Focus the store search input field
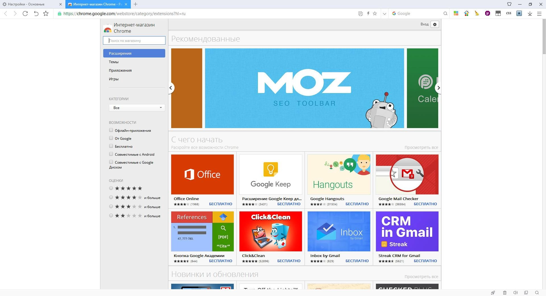This screenshot has height=296, width=546. click(134, 40)
